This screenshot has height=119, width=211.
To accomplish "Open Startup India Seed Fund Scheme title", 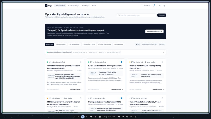I will tap(104, 102).
